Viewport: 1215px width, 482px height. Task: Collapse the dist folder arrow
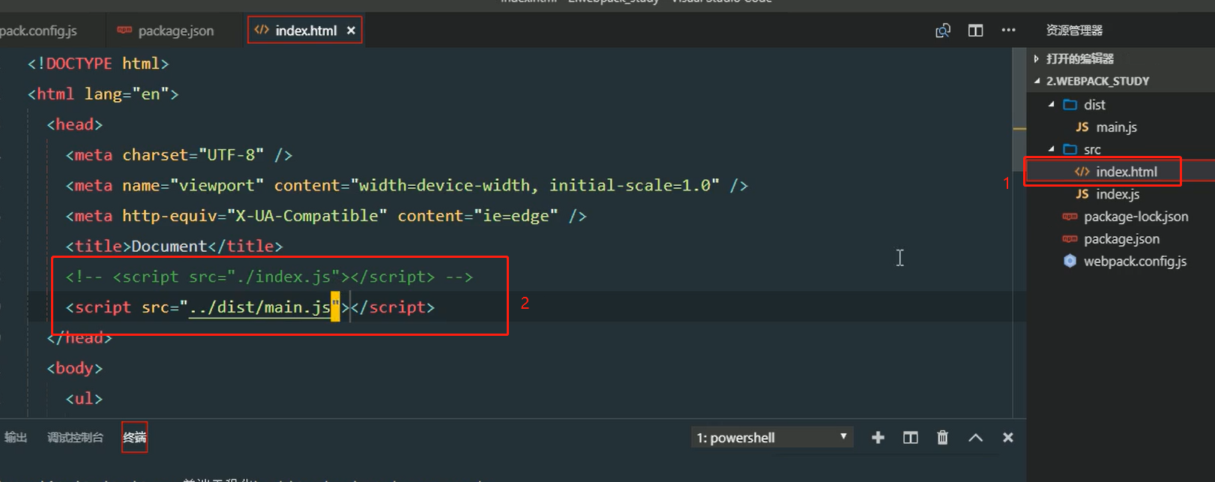(x=1052, y=104)
